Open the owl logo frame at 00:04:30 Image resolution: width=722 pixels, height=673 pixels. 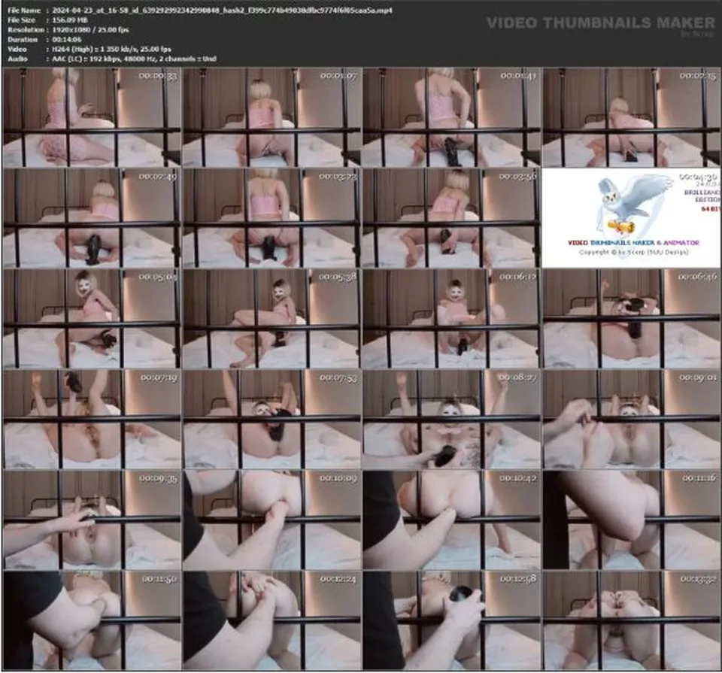point(631,218)
